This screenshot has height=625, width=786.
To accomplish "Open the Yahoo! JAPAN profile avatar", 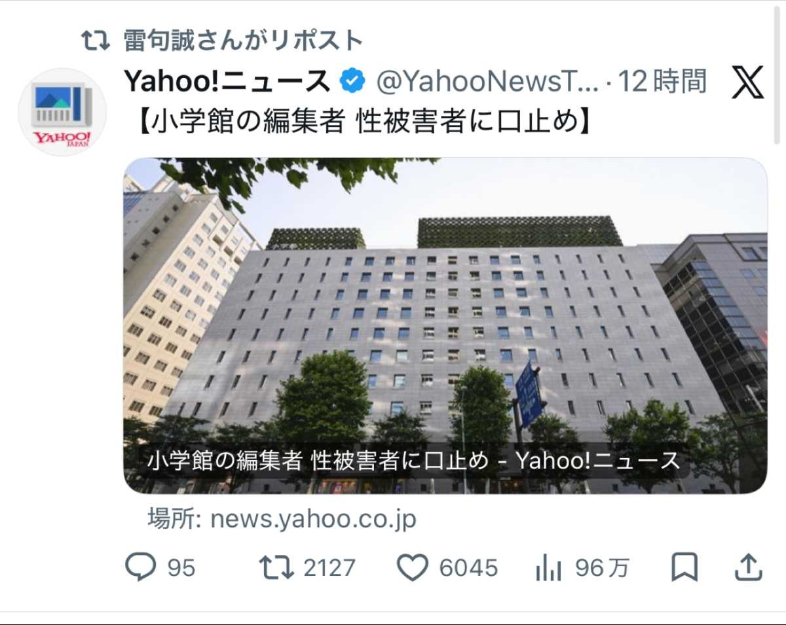I will pos(62,112).
